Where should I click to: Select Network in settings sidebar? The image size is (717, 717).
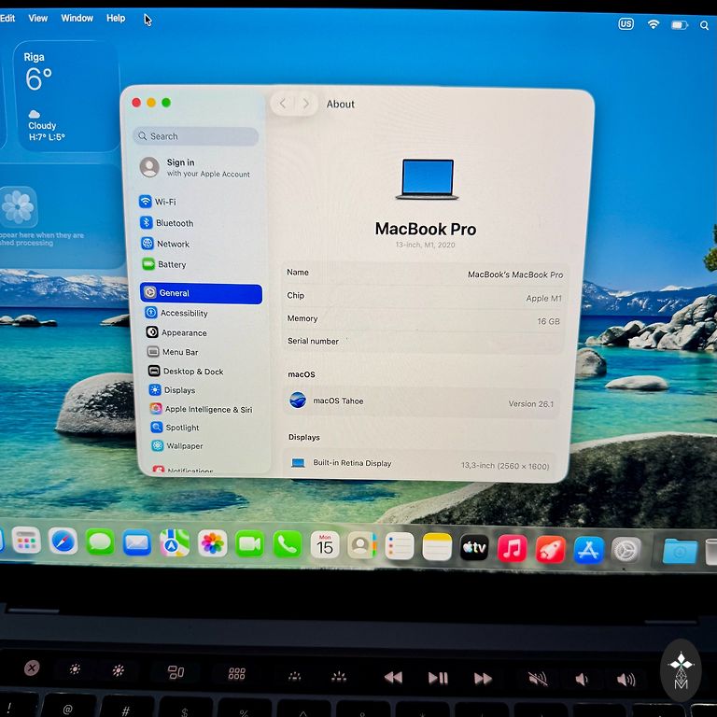pos(172,244)
